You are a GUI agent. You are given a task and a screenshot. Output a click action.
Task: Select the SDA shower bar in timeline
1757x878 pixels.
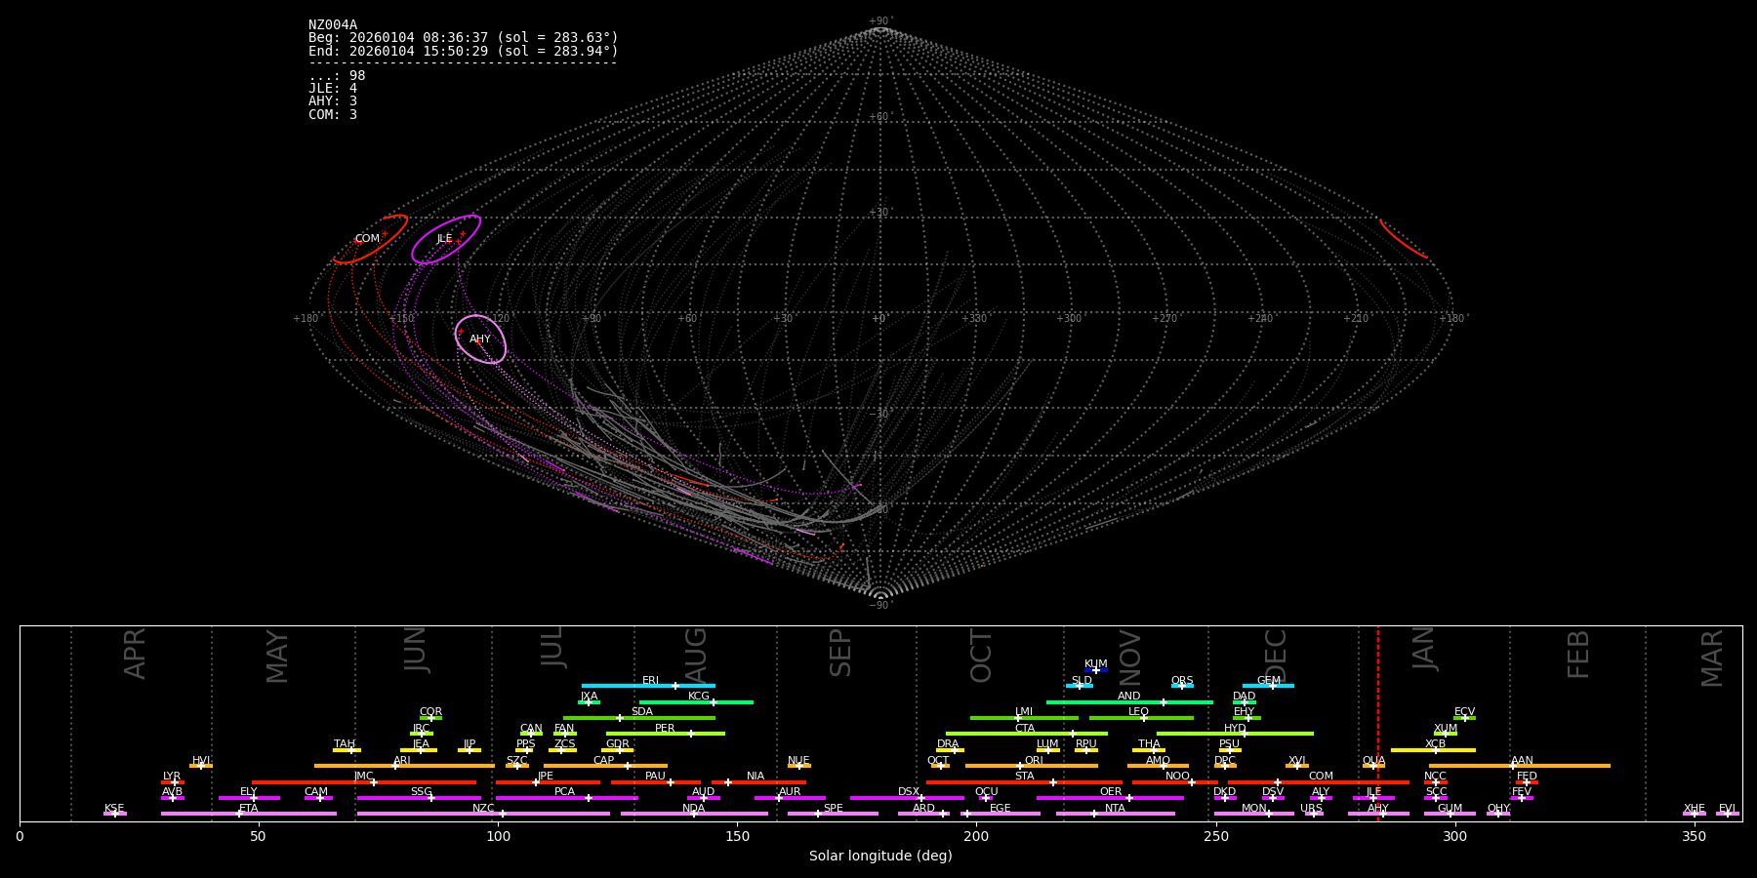coord(639,718)
